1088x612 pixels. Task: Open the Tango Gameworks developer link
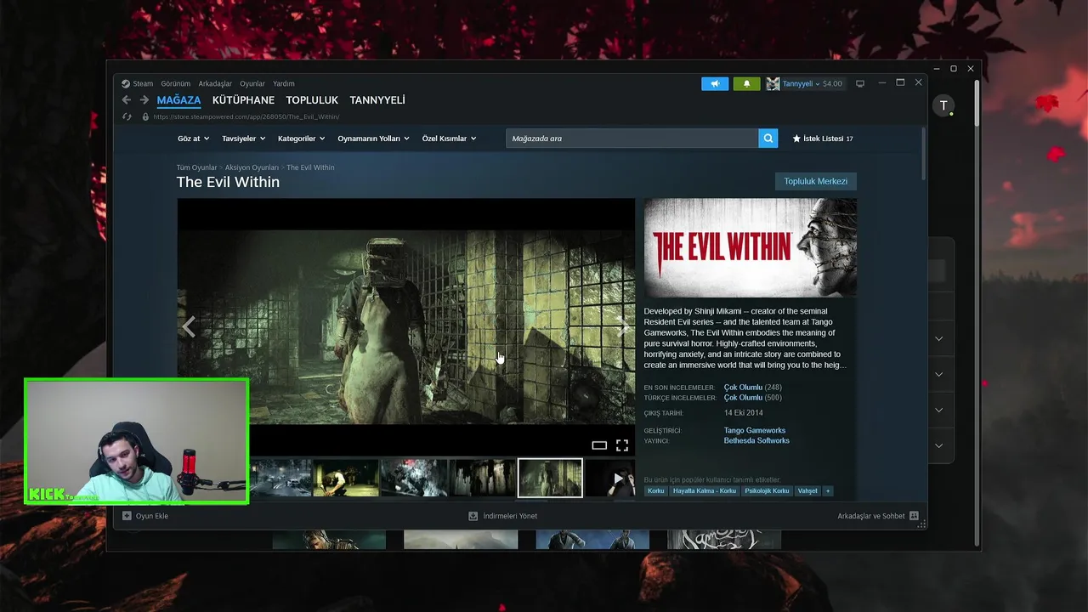pyautogui.click(x=755, y=431)
